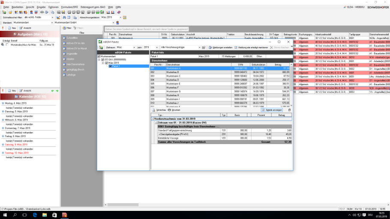Open the Formulare/DFÜ menu

click(69, 7)
